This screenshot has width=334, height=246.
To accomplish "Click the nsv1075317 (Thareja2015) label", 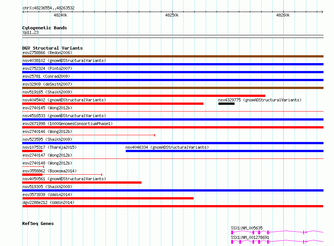I will (50, 147).
